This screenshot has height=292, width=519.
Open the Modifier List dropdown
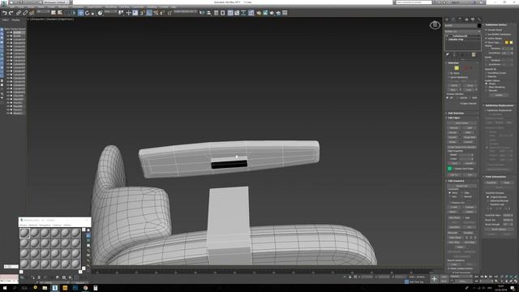pyautogui.click(x=462, y=32)
